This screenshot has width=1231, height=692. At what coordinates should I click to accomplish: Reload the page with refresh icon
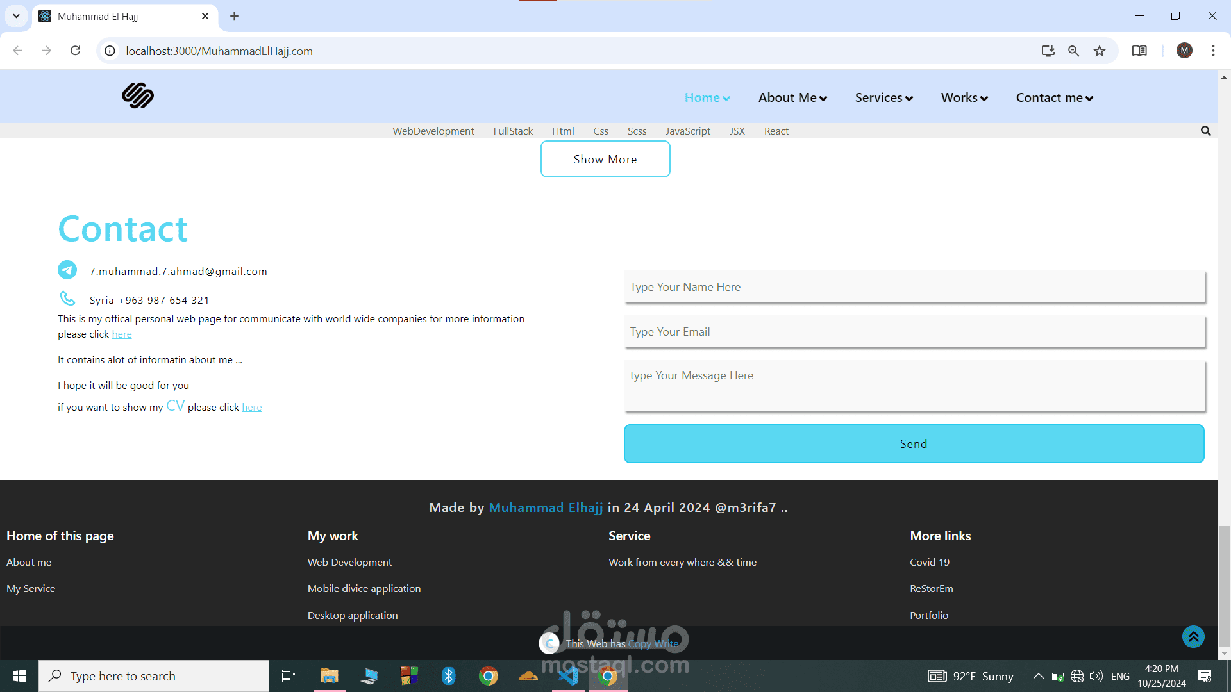tap(76, 51)
